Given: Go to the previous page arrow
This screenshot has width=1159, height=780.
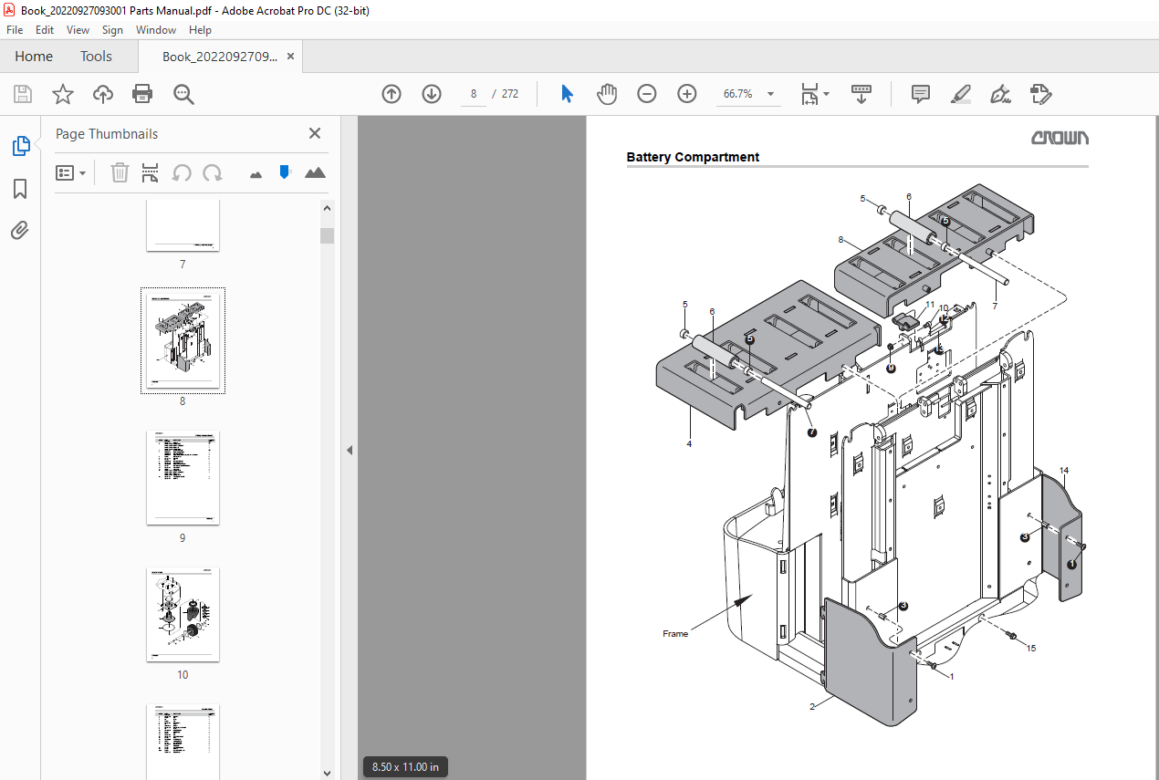Looking at the screenshot, I should [x=392, y=94].
